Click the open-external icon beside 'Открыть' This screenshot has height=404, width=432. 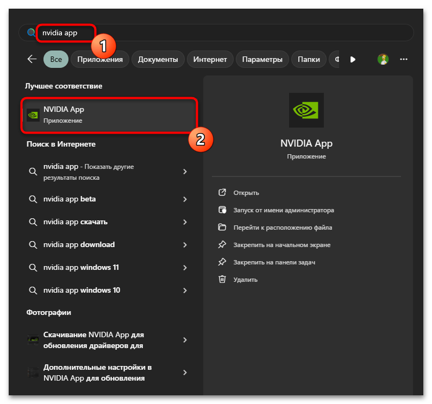tap(222, 192)
